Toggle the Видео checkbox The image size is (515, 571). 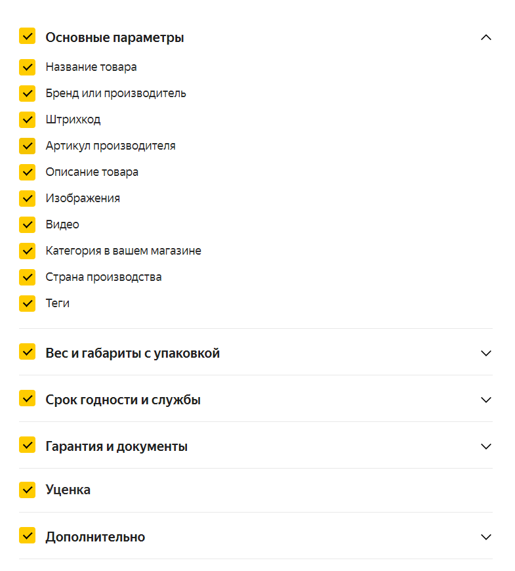click(27, 224)
